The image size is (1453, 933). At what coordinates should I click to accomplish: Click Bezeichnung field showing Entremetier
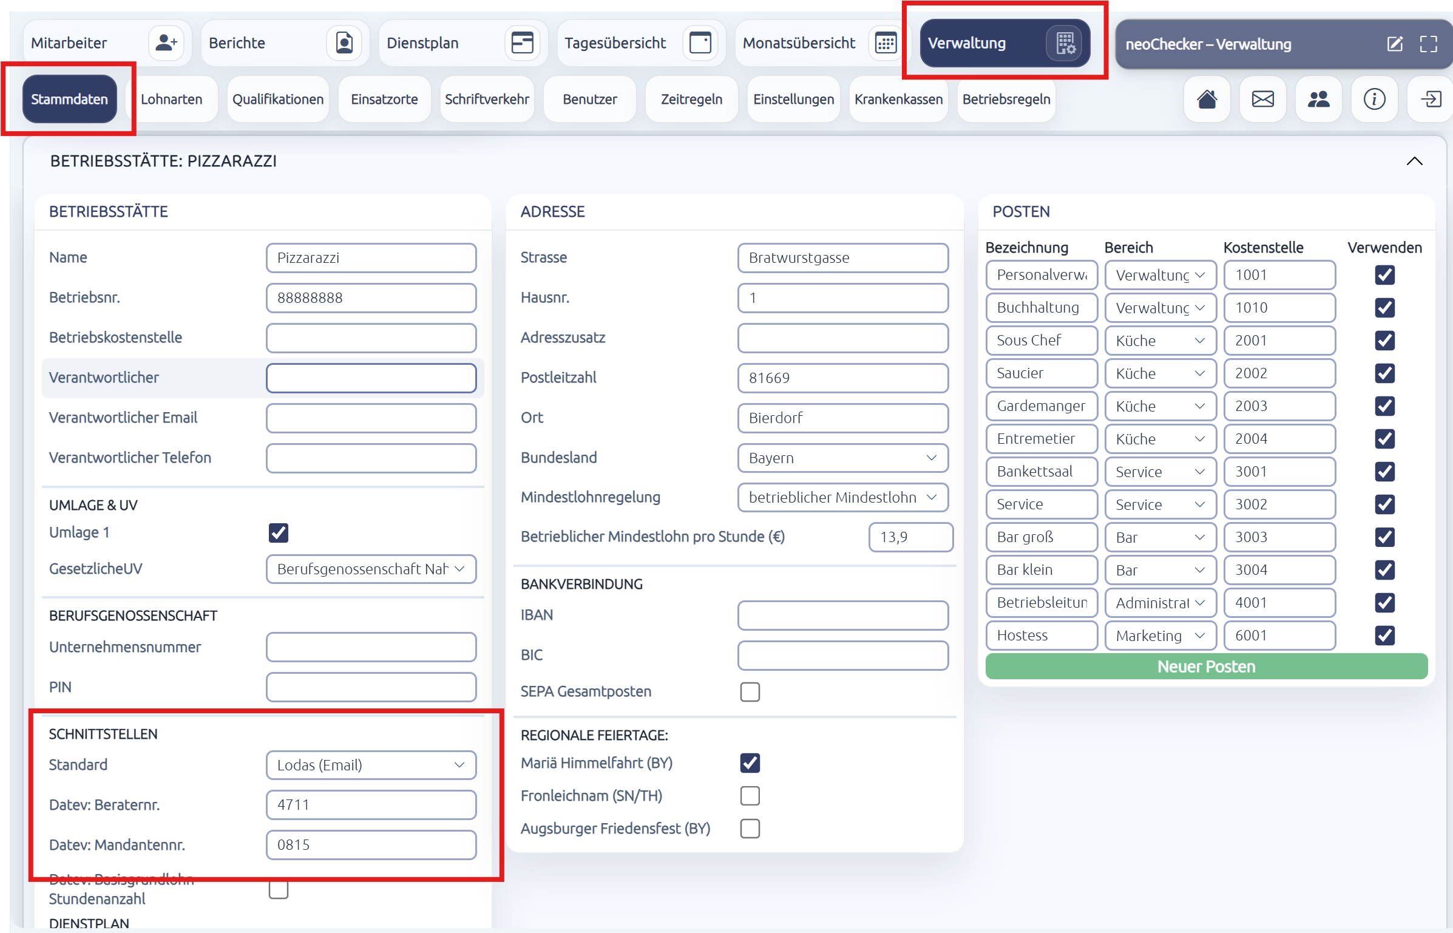(x=1041, y=438)
